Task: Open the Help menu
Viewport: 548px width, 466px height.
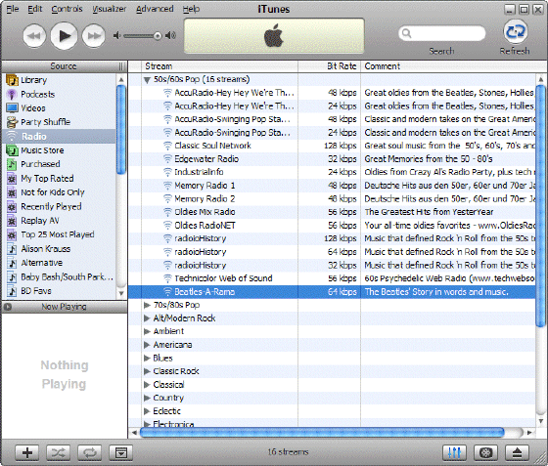Action: click(x=191, y=9)
